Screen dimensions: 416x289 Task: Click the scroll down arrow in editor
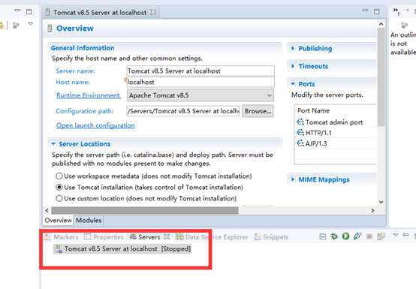pos(381,202)
